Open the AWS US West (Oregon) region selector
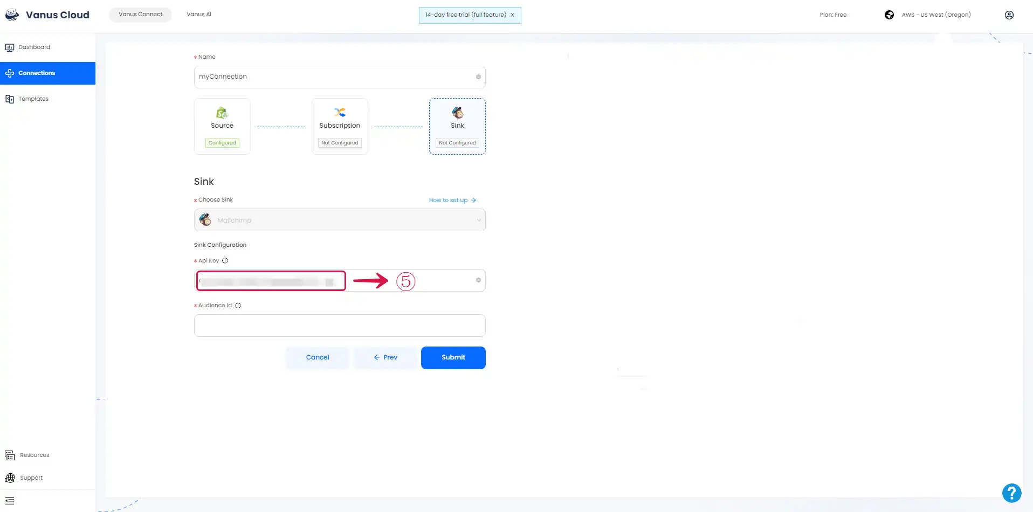Screen dimensions: 1033x512 936,15
